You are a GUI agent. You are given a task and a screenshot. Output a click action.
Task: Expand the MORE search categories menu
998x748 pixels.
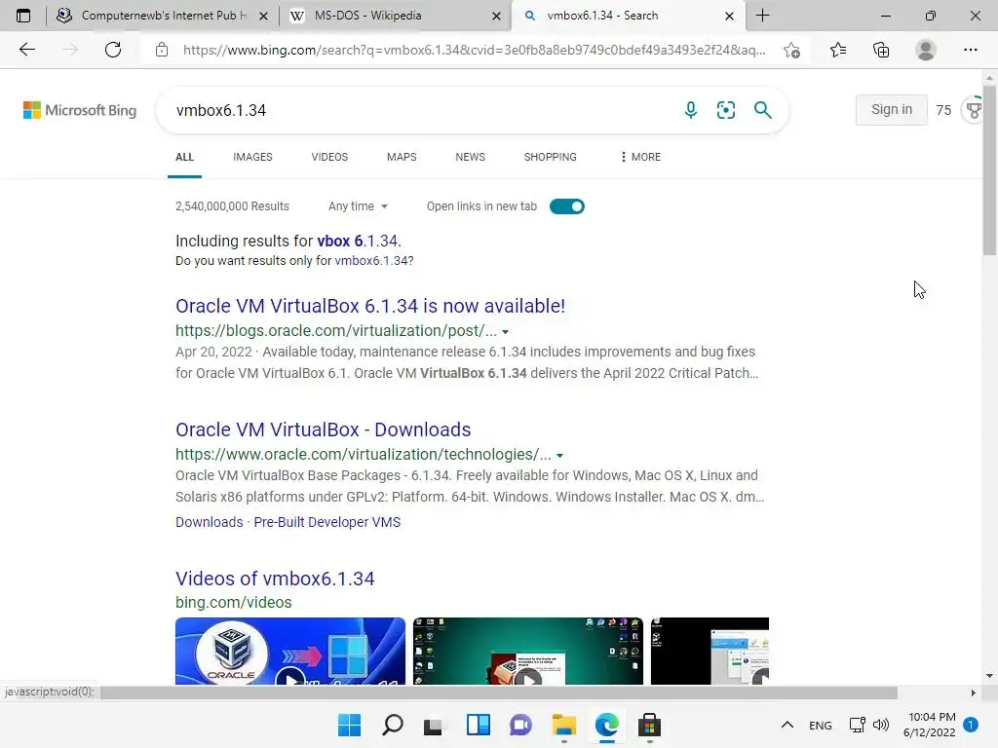pyautogui.click(x=640, y=157)
